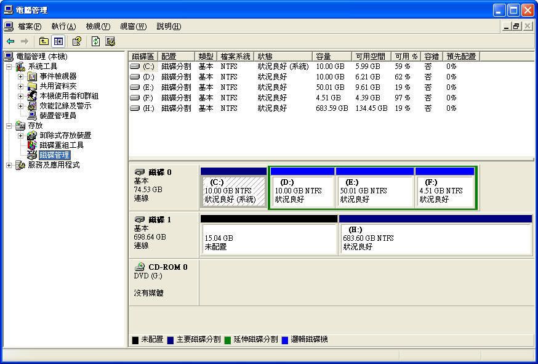Click the Up One Level toolbar icon

[44, 41]
